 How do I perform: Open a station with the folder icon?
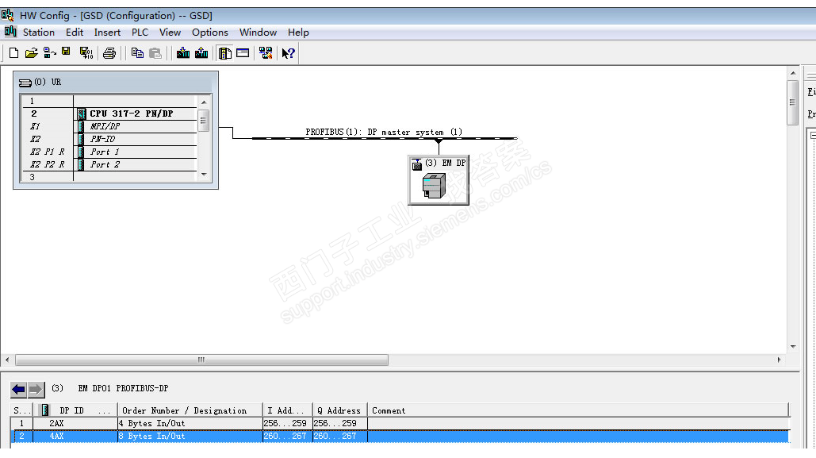pyautogui.click(x=31, y=52)
